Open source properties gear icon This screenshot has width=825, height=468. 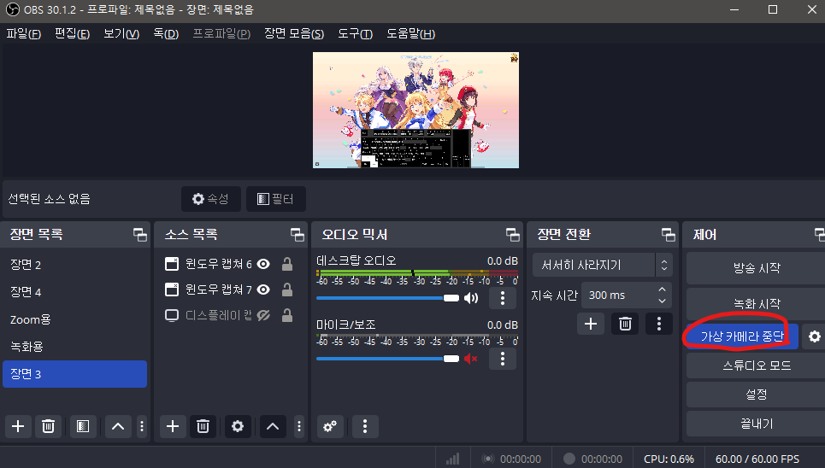238,426
